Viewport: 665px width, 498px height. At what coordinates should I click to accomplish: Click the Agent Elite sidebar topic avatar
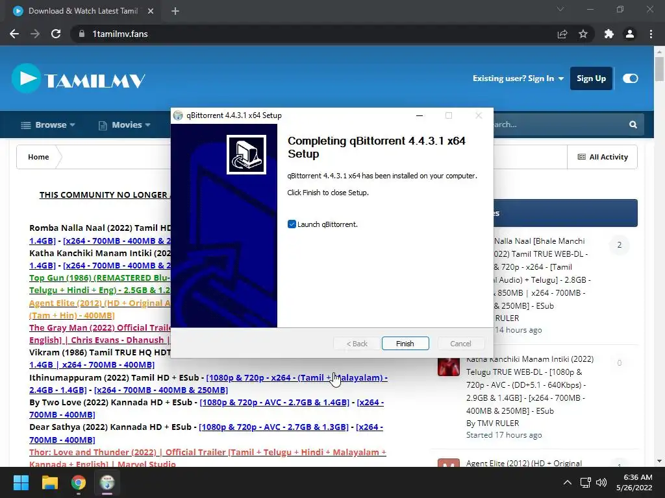coord(449,463)
